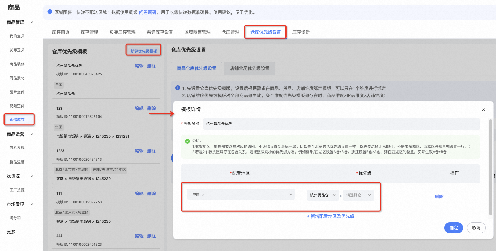Edit the template named 1223
This screenshot has width=496, height=251.
[139, 151]
